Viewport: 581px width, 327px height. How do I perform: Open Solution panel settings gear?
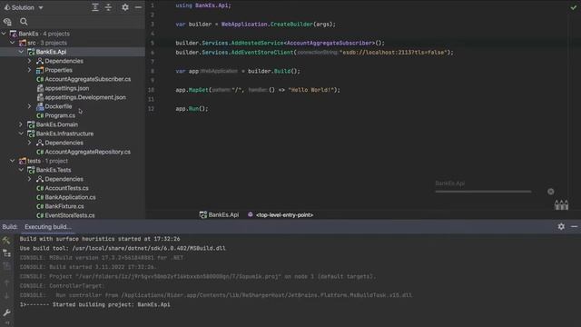coord(125,7)
